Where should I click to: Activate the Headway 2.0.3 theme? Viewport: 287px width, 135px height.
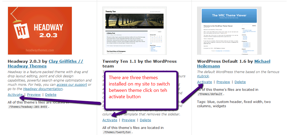click(15, 94)
